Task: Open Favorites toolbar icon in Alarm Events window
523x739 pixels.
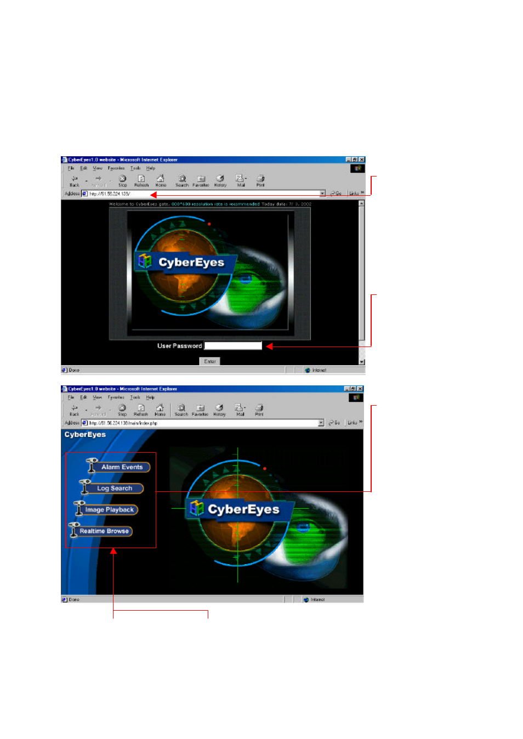Action: point(200,410)
